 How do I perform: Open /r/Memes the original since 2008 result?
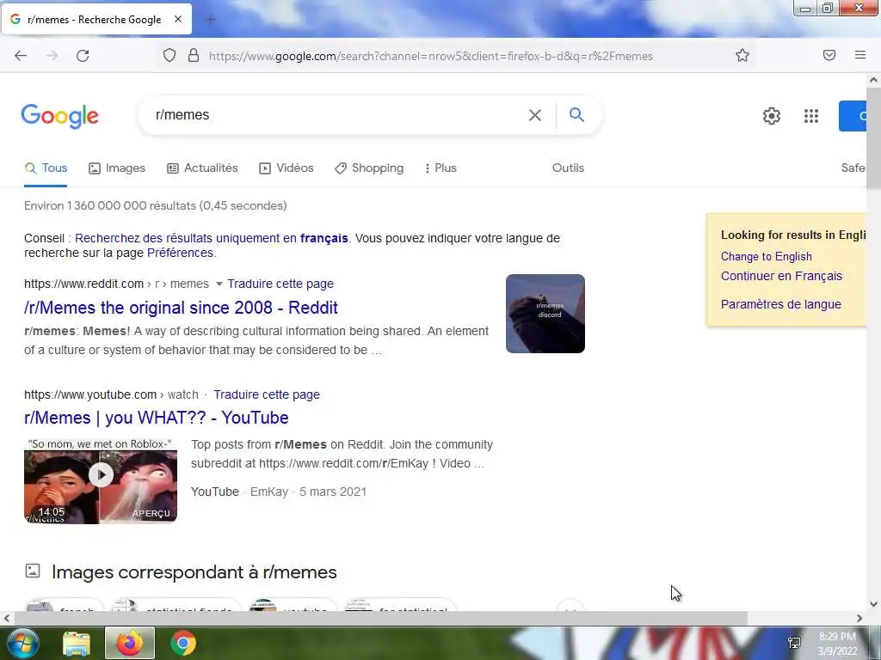click(181, 308)
